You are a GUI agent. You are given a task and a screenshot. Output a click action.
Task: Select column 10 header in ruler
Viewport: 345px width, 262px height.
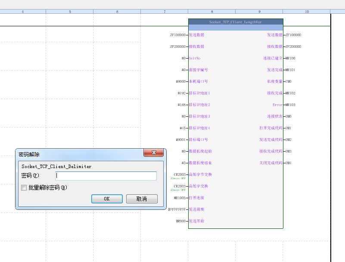[x=307, y=12]
